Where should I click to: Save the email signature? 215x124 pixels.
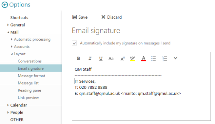(x=80, y=17)
